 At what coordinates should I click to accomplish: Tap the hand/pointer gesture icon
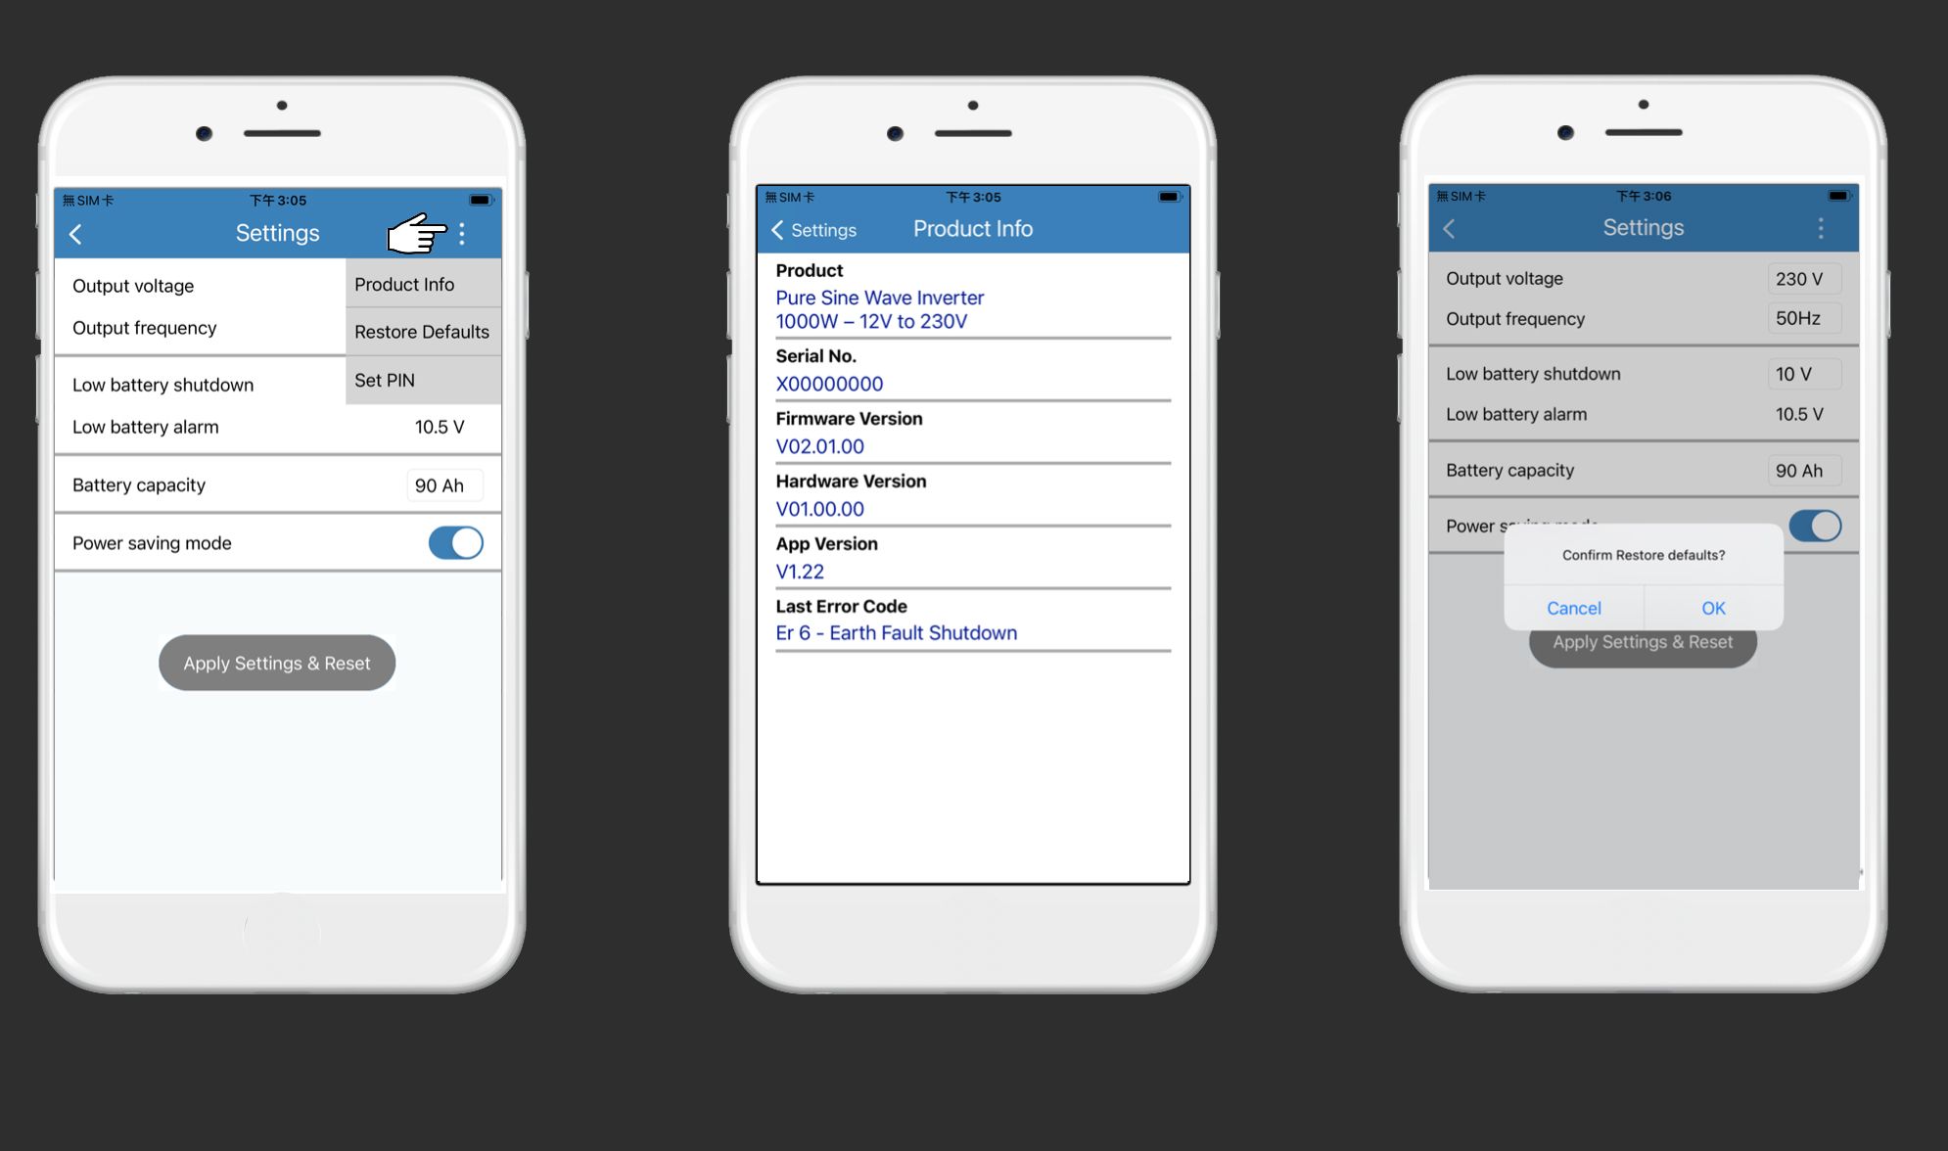pos(414,230)
